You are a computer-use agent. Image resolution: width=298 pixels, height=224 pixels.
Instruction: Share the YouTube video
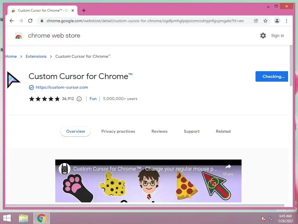(x=228, y=170)
